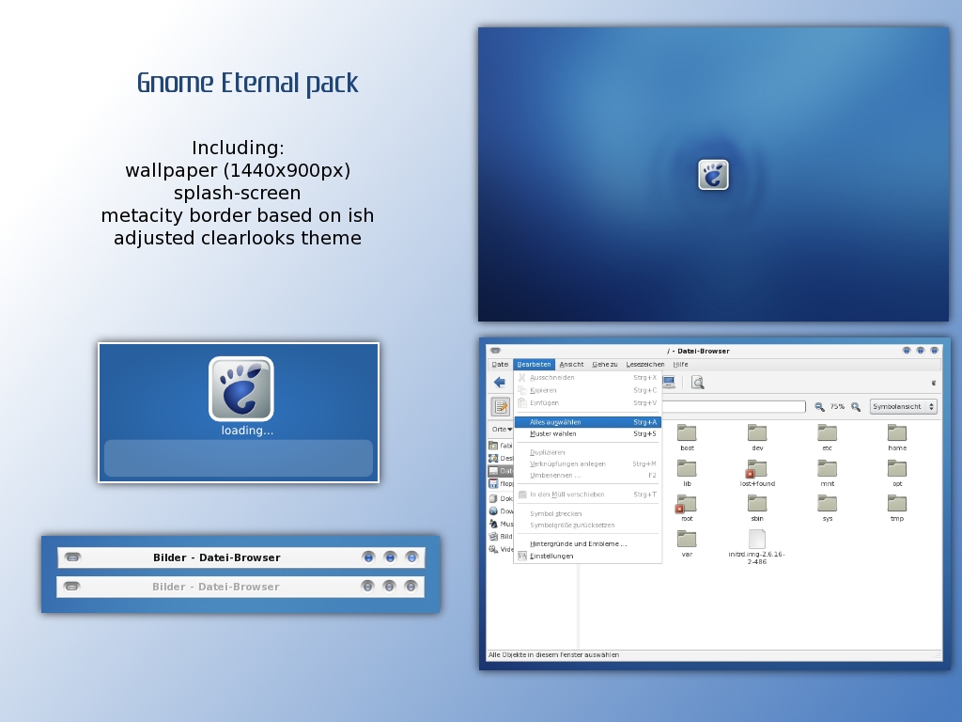Close the open Bearbeiten menu
Image resolution: width=962 pixels, height=722 pixels.
pos(534,364)
